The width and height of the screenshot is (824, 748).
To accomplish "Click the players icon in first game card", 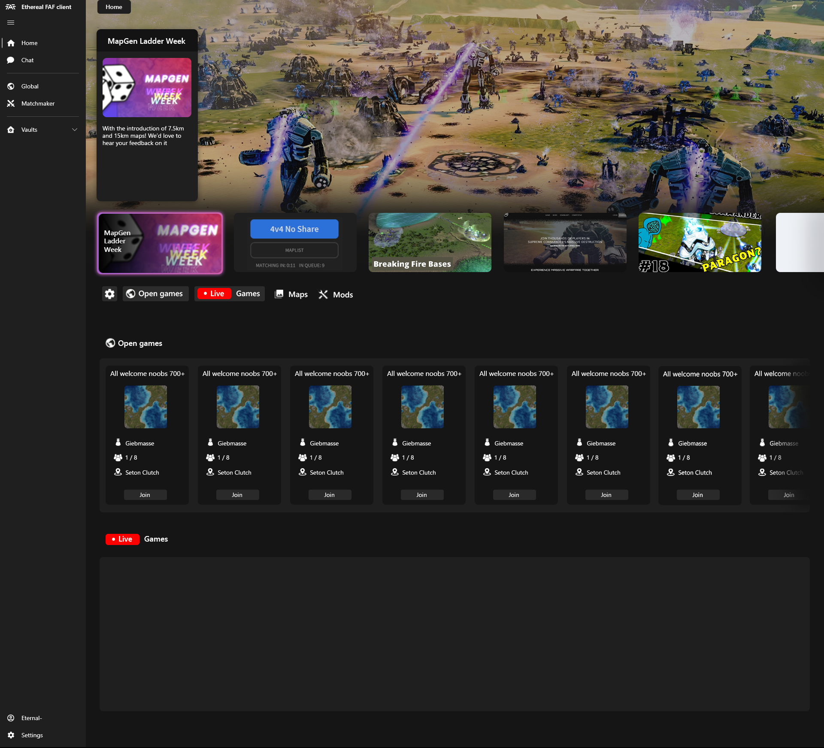I will pyautogui.click(x=118, y=457).
